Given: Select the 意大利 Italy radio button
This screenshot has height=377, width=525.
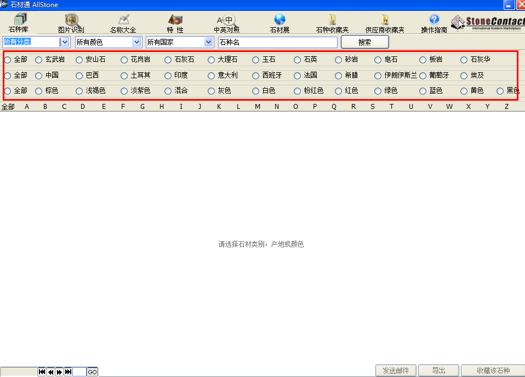Looking at the screenshot, I should point(212,76).
